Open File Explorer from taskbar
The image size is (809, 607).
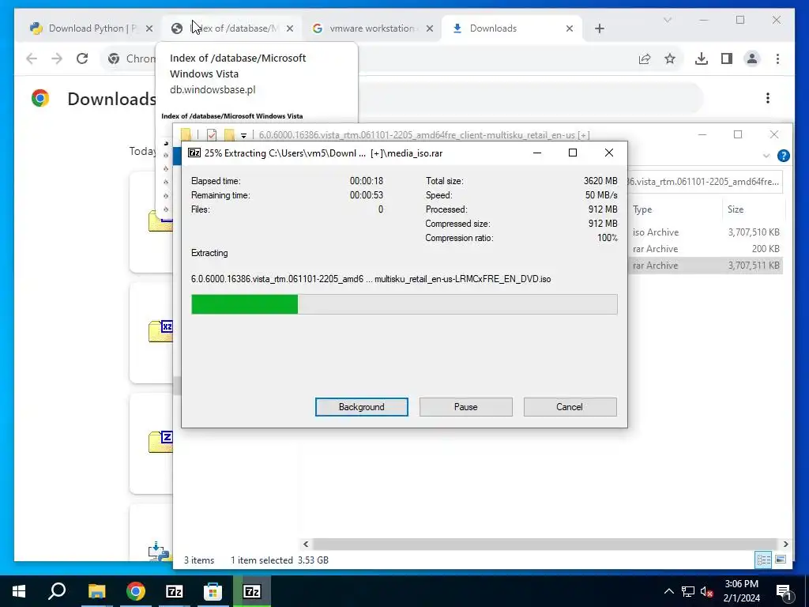pyautogui.click(x=96, y=591)
